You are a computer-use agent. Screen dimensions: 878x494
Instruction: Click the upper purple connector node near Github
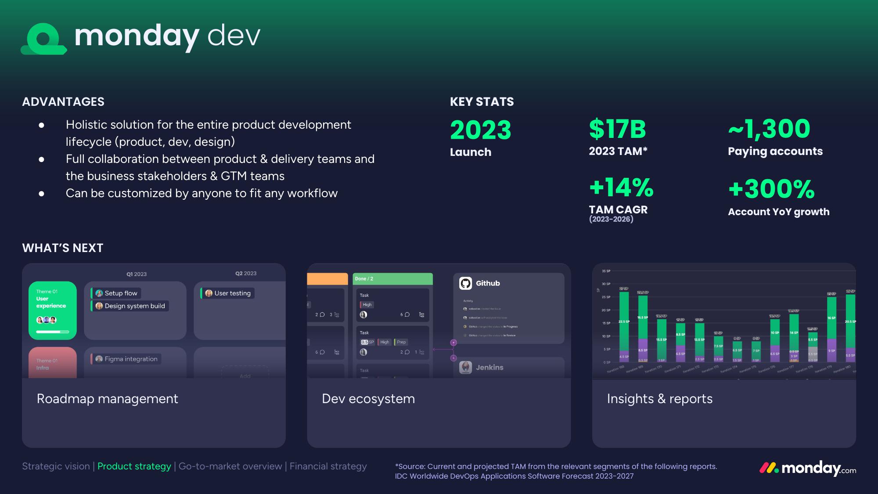point(453,343)
